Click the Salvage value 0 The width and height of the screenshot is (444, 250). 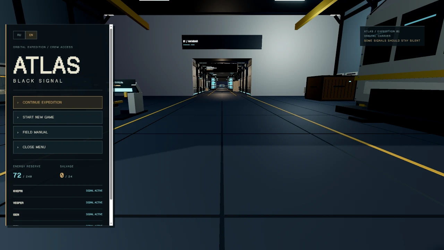click(x=62, y=175)
